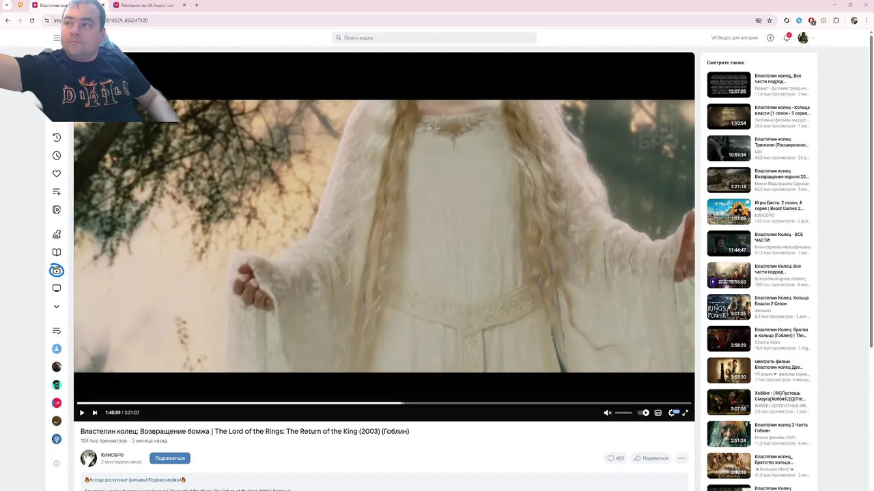Open the monitor/TV icon in sidebar
This screenshot has width=874, height=491.
coord(57,288)
